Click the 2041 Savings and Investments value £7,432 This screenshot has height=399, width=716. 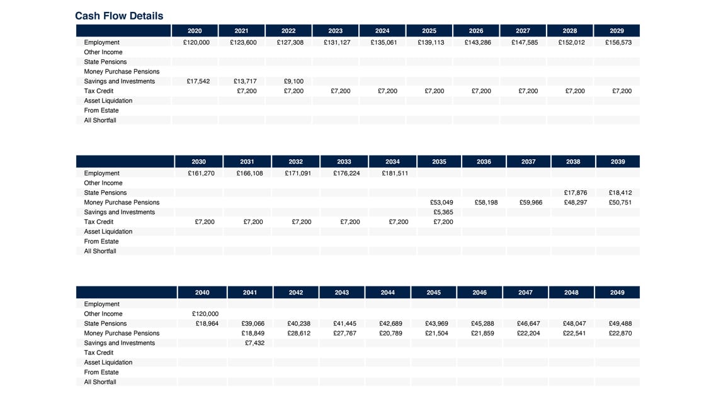click(x=254, y=343)
